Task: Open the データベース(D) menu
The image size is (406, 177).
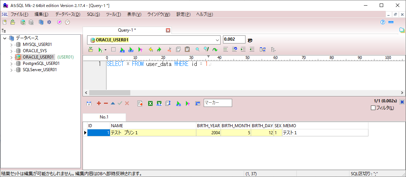Action: pyautogui.click(x=67, y=14)
